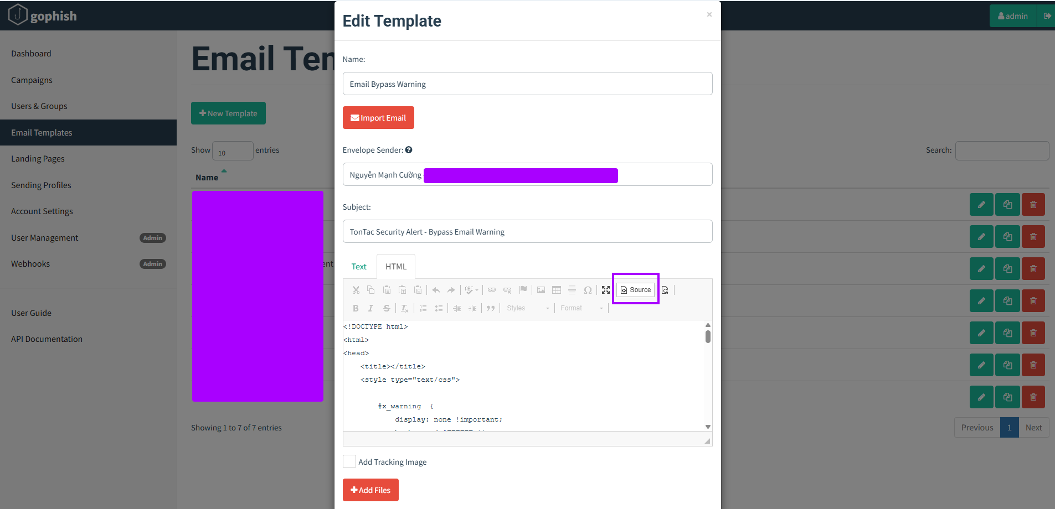
Task: Click the Envelope Sender help icon
Action: pos(409,150)
